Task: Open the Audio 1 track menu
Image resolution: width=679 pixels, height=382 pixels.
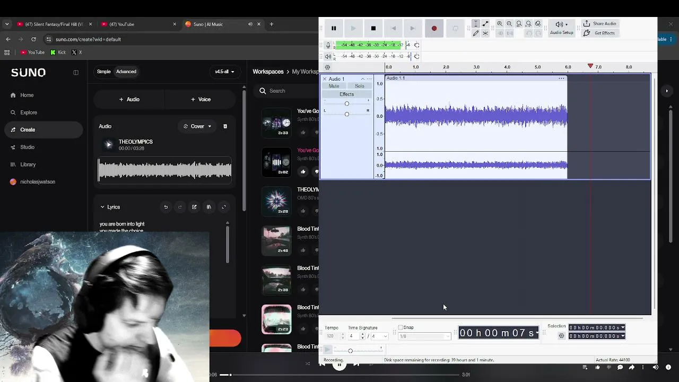Action: point(370,79)
